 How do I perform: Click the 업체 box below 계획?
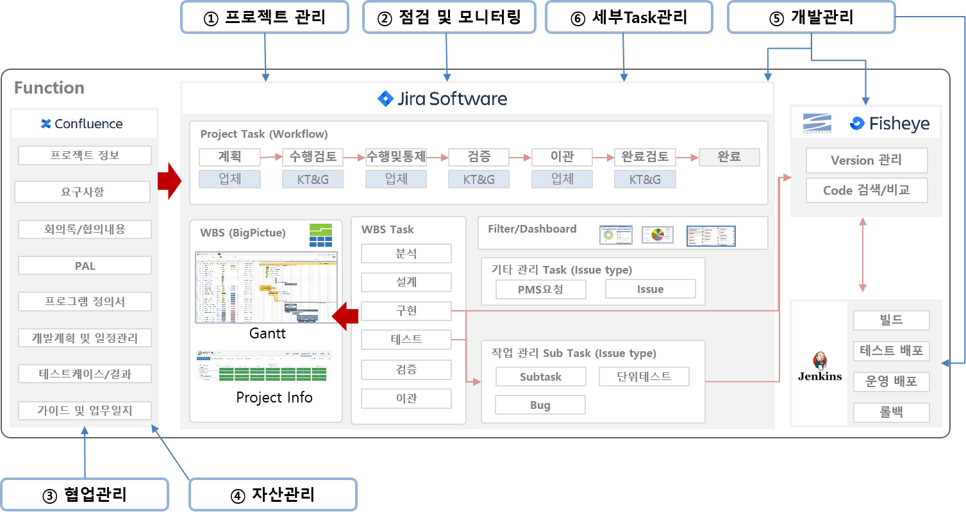(x=229, y=179)
